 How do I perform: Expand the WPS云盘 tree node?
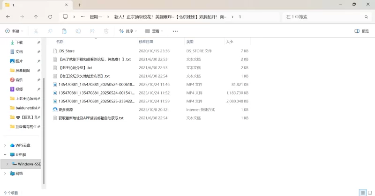5,145
